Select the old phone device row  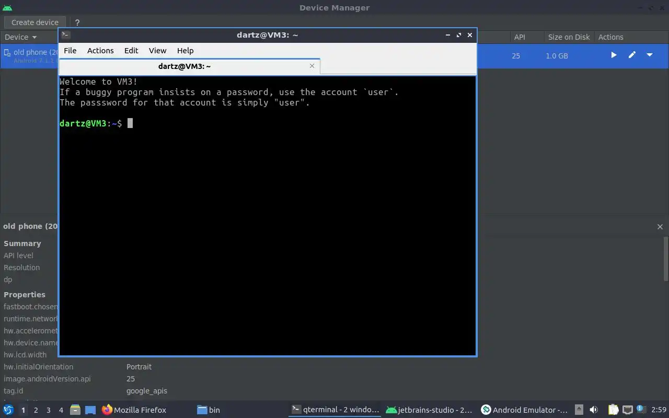tap(334, 55)
